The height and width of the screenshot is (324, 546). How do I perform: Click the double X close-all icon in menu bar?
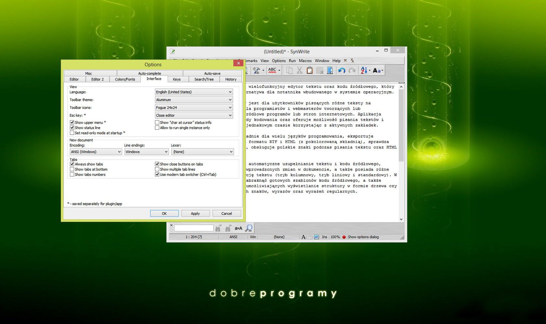point(352,60)
